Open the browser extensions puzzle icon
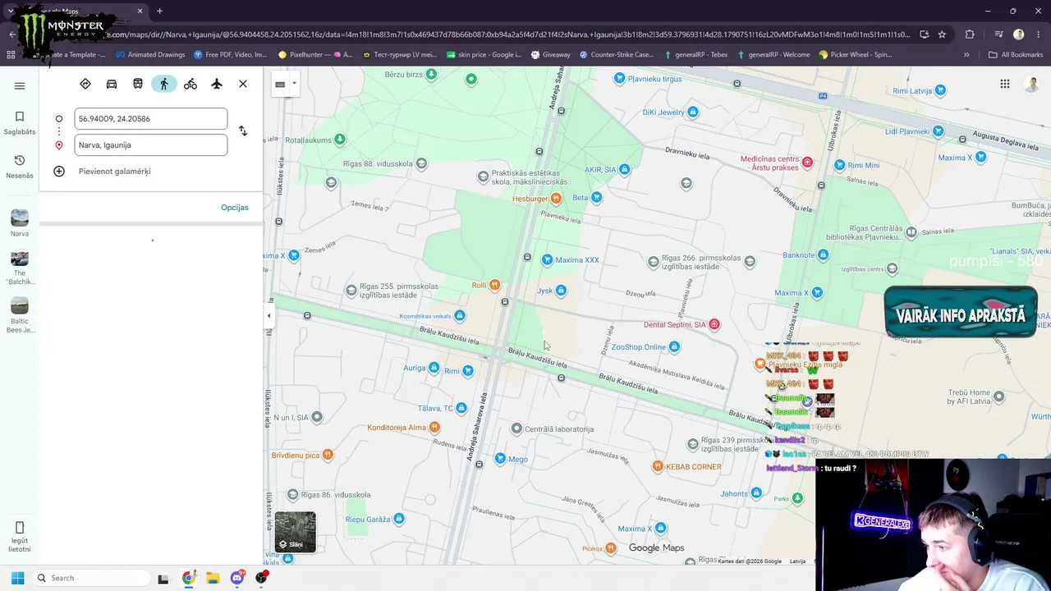 (970, 34)
